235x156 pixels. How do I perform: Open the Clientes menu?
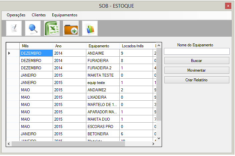[39, 15]
